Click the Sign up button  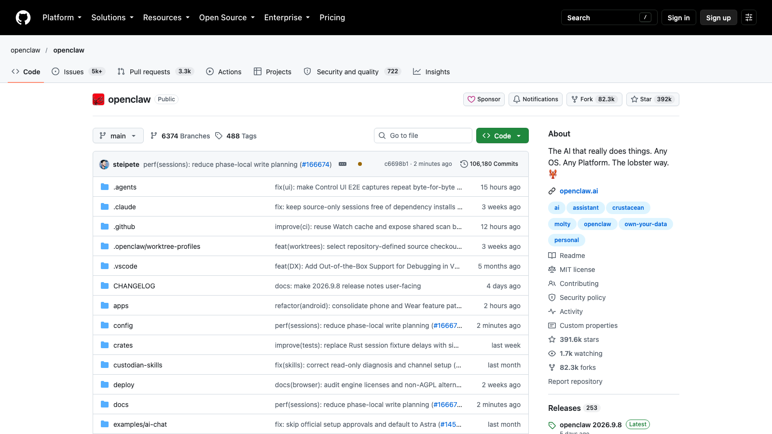click(718, 17)
